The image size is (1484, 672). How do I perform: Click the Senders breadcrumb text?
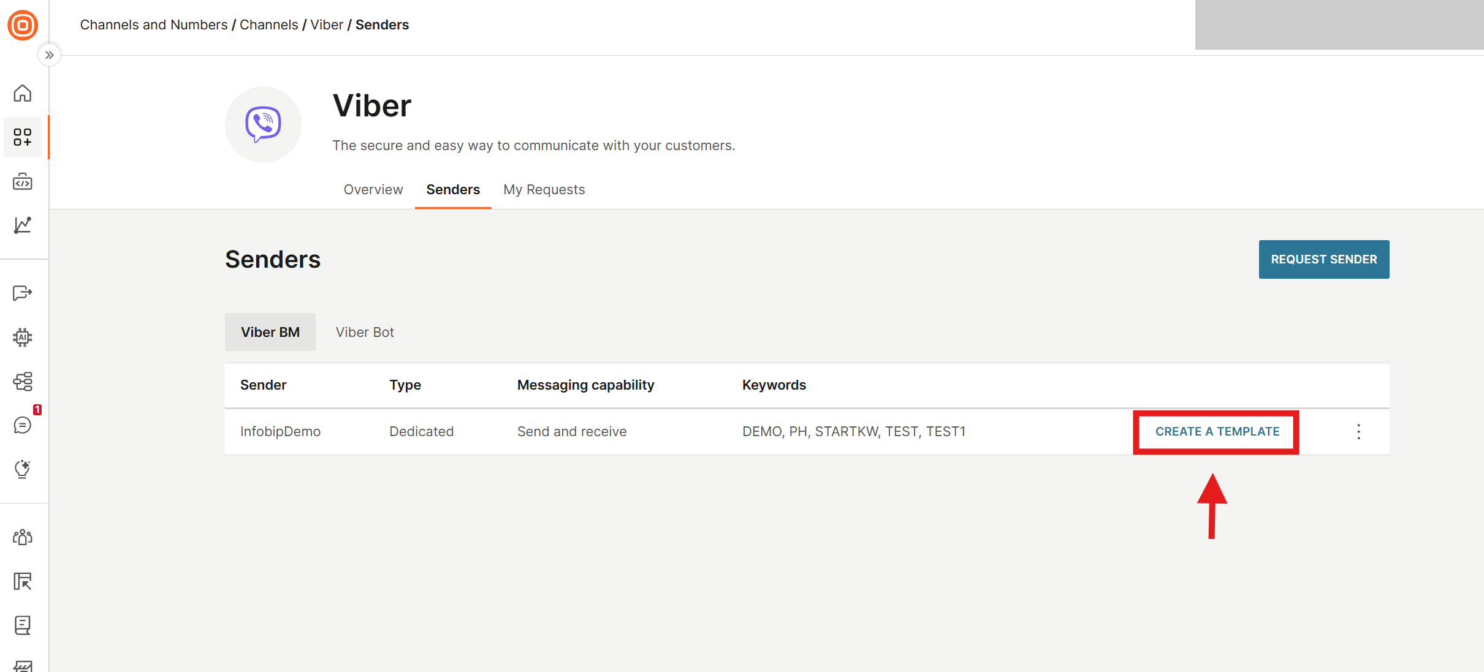point(382,25)
